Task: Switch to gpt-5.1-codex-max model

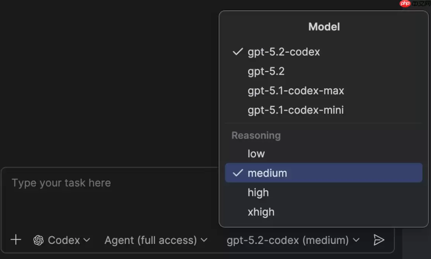Action: [296, 91]
